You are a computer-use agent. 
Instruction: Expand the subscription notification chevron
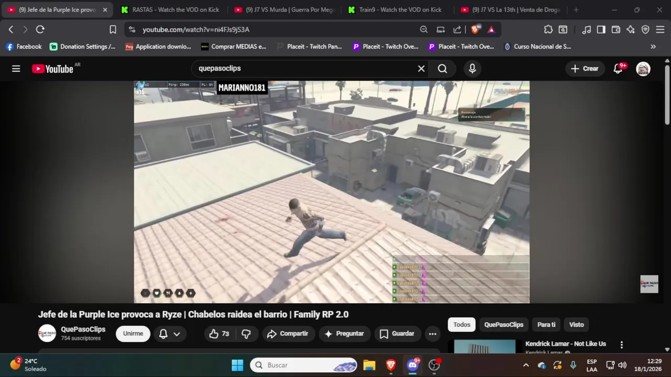(x=177, y=334)
